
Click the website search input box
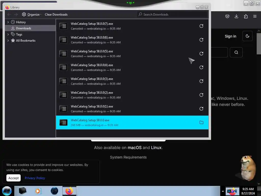(x=219, y=52)
